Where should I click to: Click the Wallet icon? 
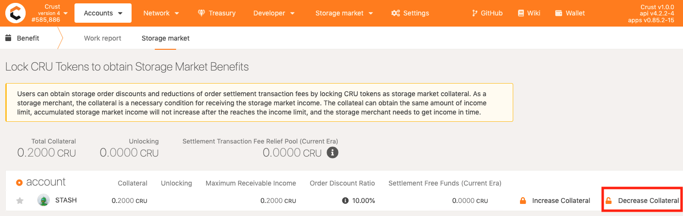point(559,13)
